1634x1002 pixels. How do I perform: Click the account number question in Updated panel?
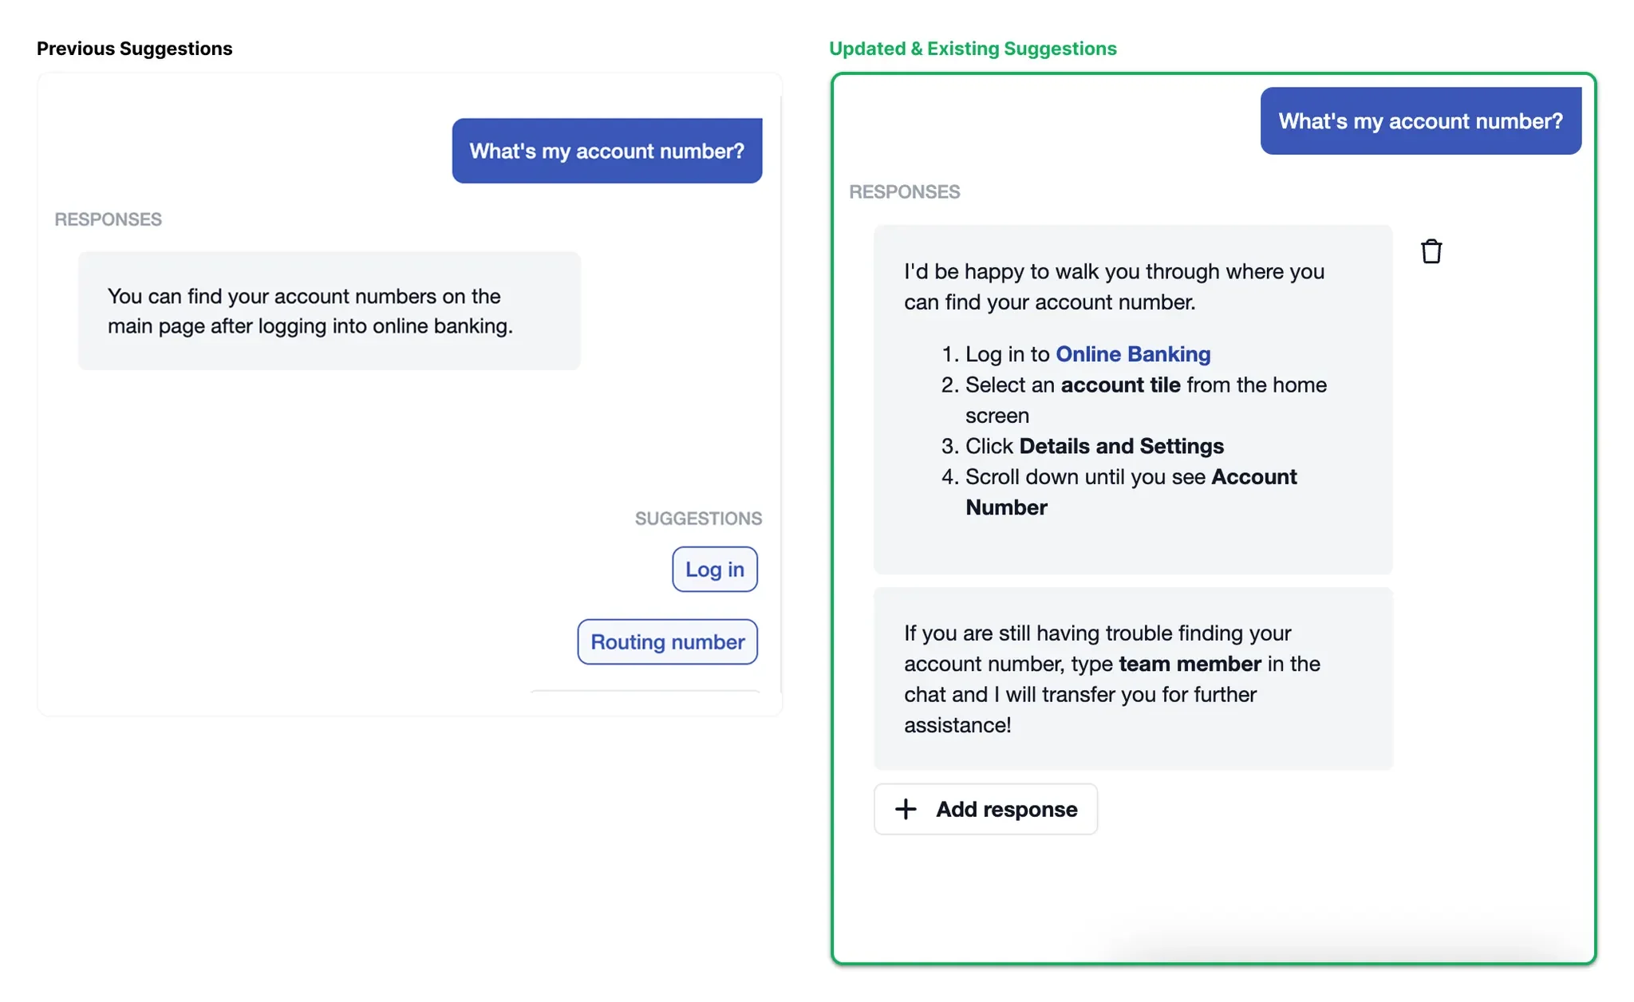[x=1420, y=121]
